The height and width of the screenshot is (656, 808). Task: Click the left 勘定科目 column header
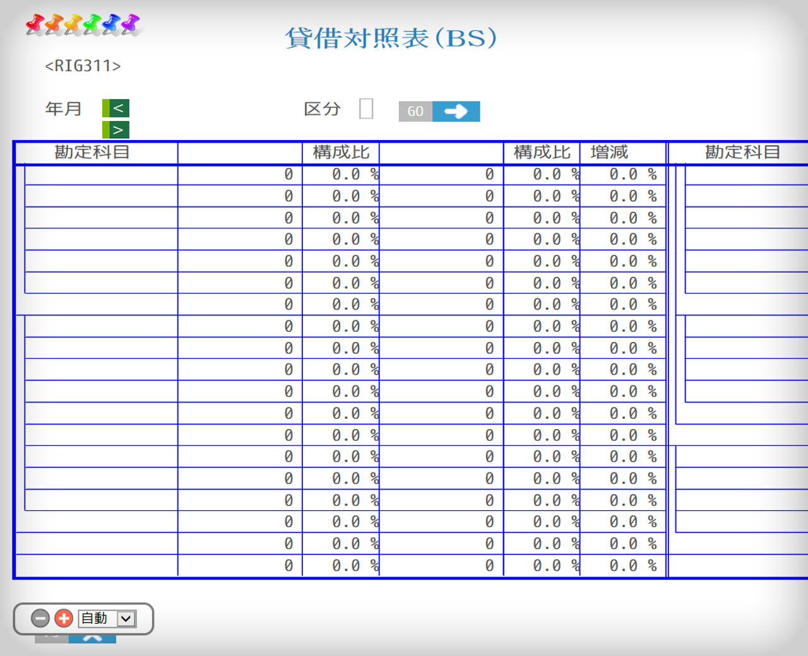click(x=92, y=152)
